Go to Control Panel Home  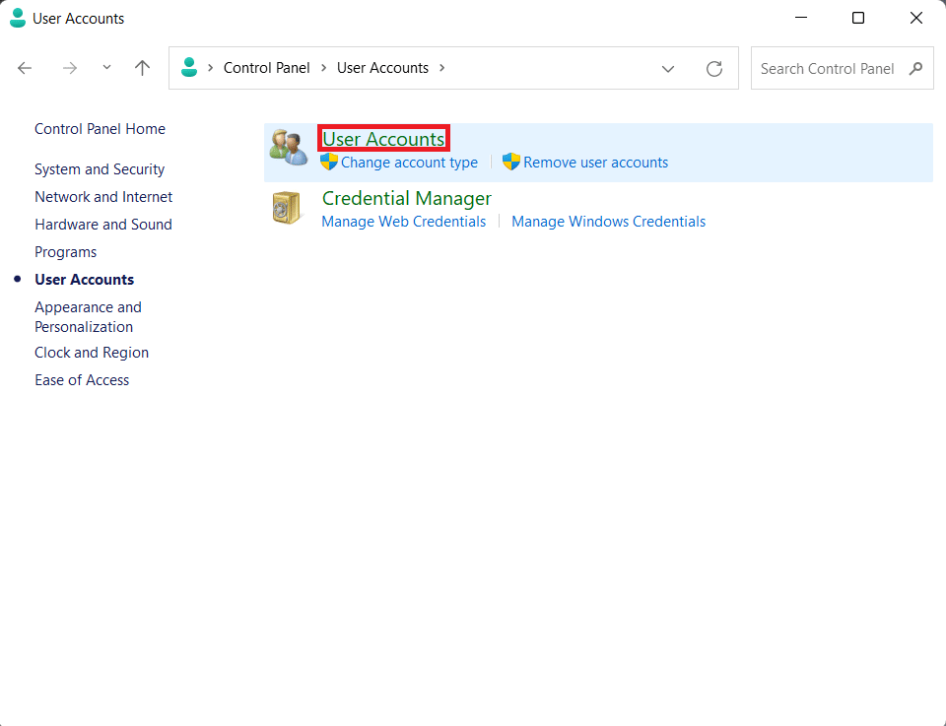point(100,129)
